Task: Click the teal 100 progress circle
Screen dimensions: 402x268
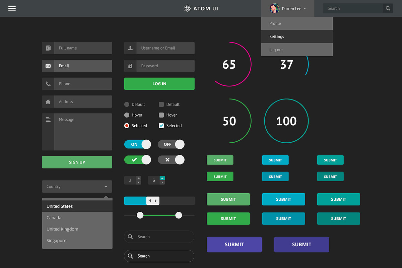Action: pos(286,121)
